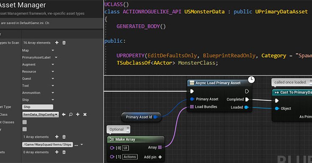This screenshot has width=312, height=163.
Task: Clear the ItemData_ShipConfig class with X icon
Action: [85, 115]
